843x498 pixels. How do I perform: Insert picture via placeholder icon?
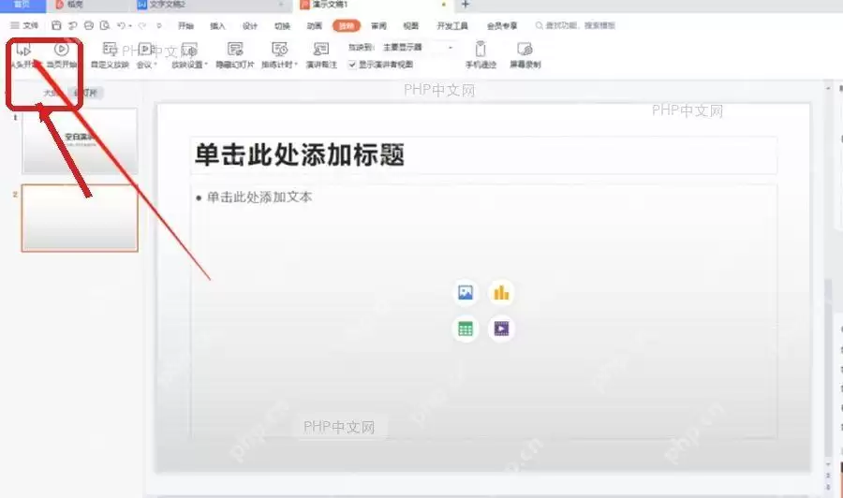(x=466, y=293)
